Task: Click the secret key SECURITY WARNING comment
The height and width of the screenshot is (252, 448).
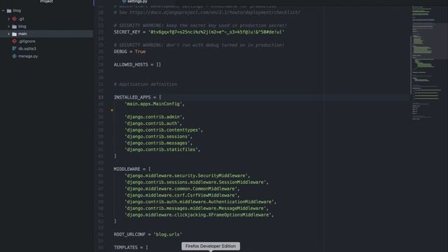Action: [200, 25]
